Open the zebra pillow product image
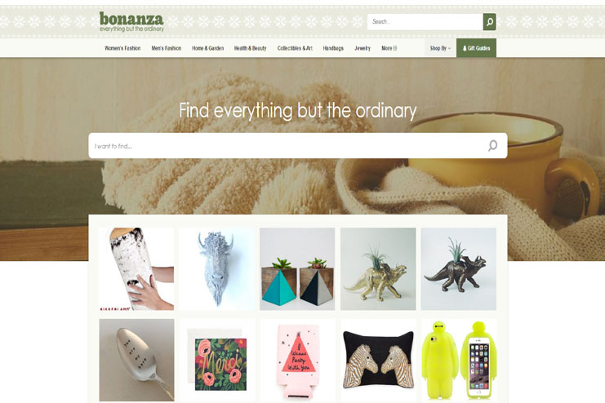605x403 pixels. pos(378,360)
